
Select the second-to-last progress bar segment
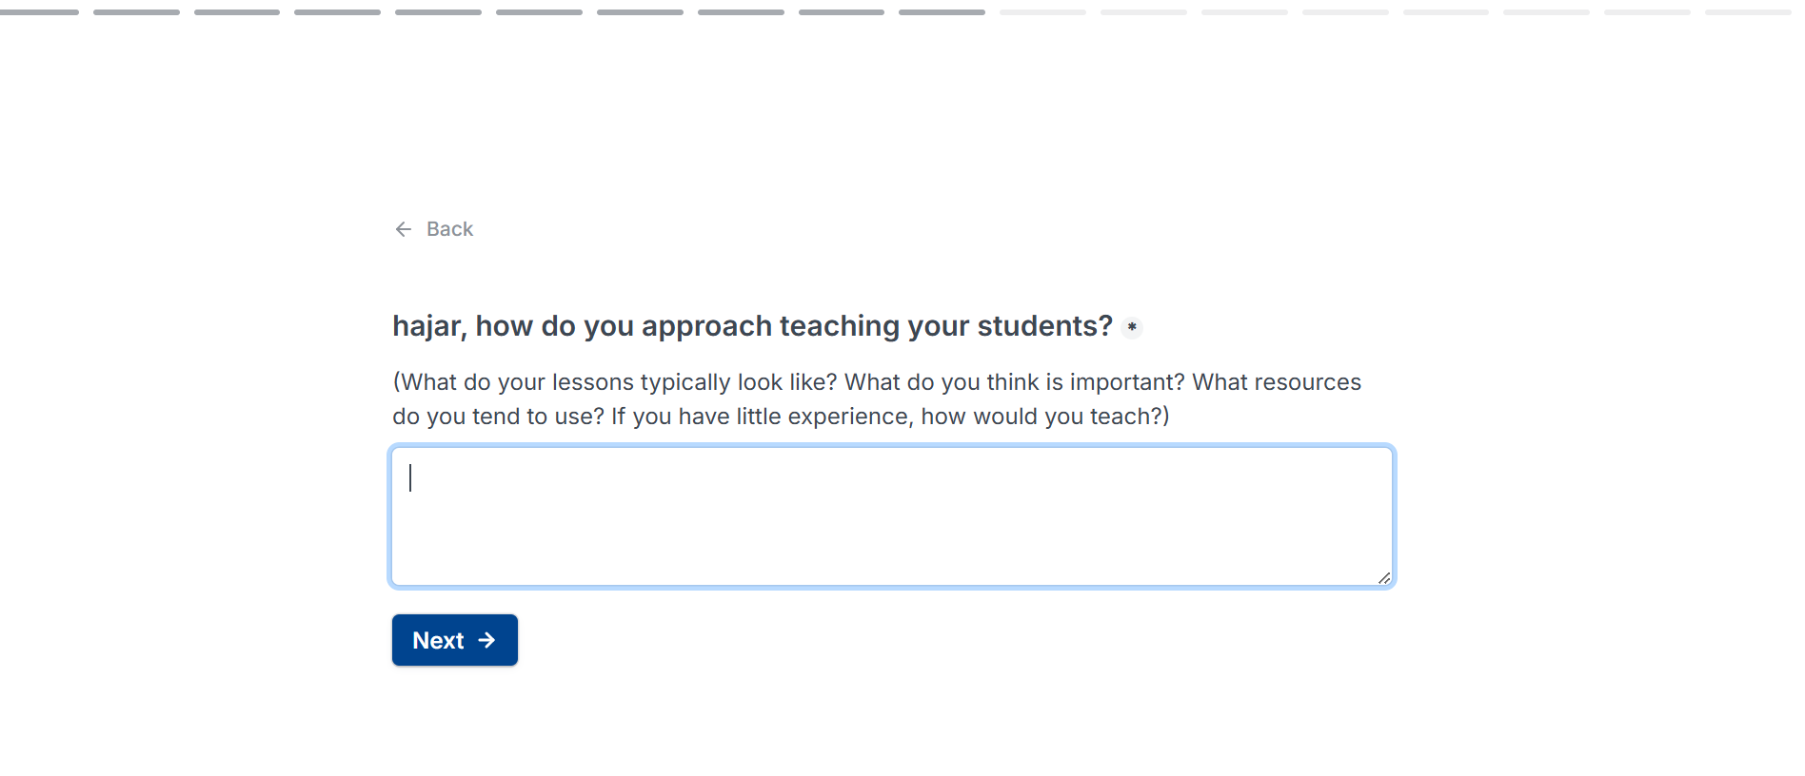click(1647, 12)
